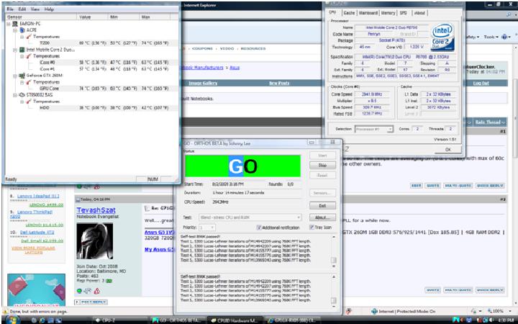
Task: Click TevashSzat's green online status icon
Action: 79,291
